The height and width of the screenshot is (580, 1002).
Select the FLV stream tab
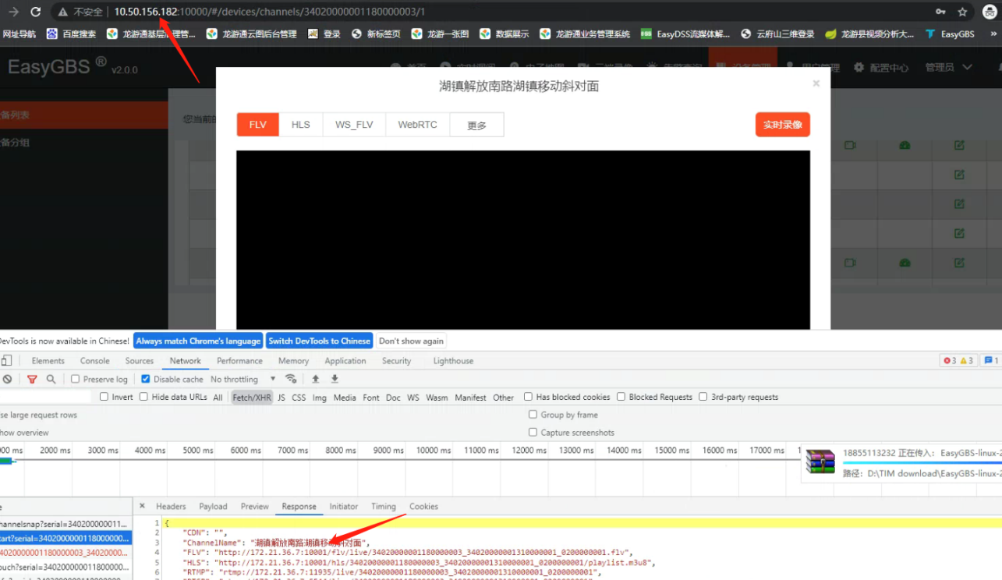coord(258,125)
